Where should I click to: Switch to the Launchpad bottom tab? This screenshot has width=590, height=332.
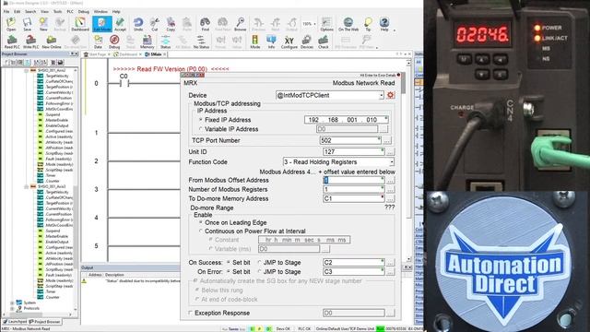pos(15,322)
